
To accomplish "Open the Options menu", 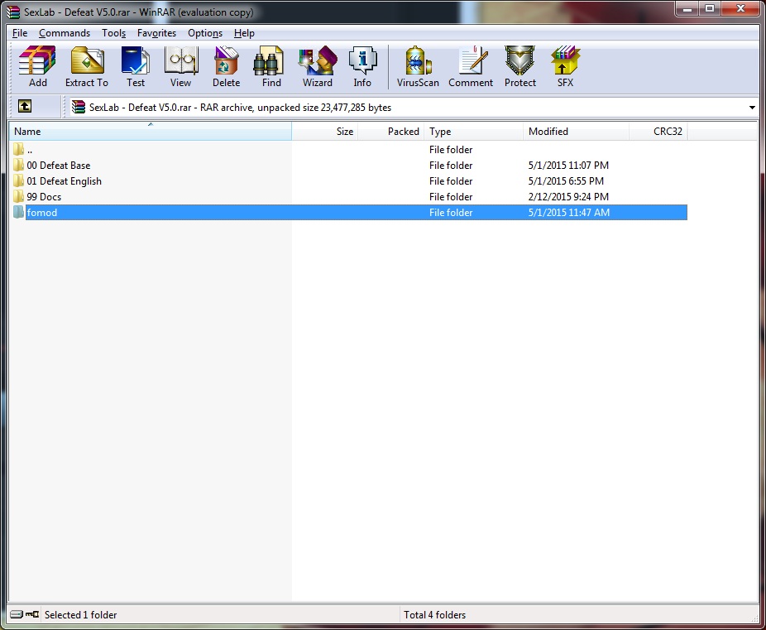I will (x=205, y=33).
